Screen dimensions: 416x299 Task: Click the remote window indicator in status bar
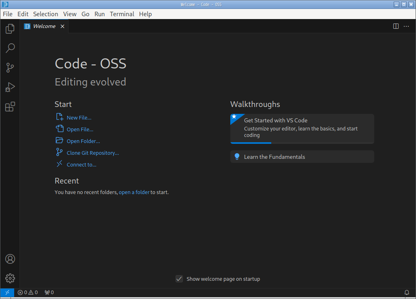(7, 293)
